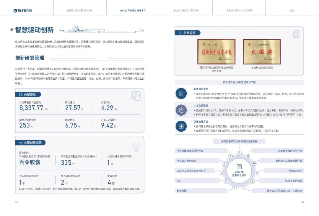Click the 创新研发管理 section heading
319x216 pixels.
coord(30,58)
